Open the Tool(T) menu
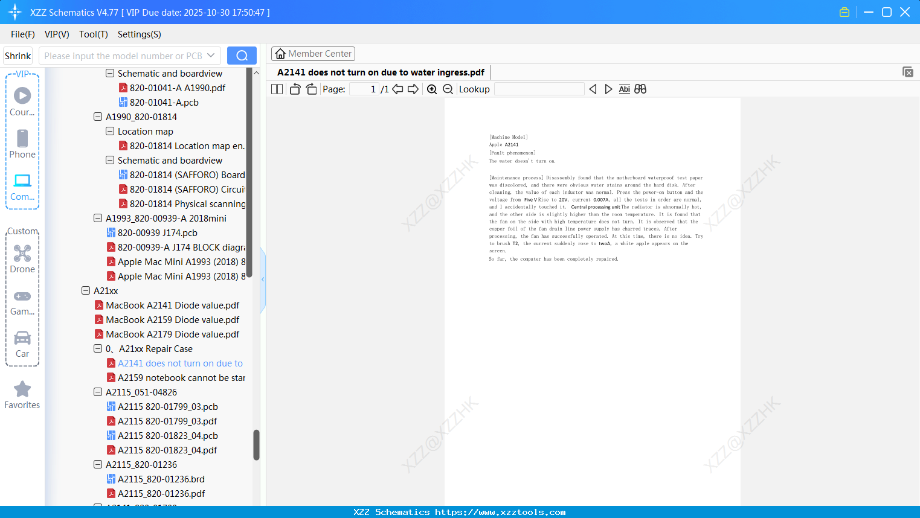This screenshot has height=518, width=920. [x=94, y=34]
